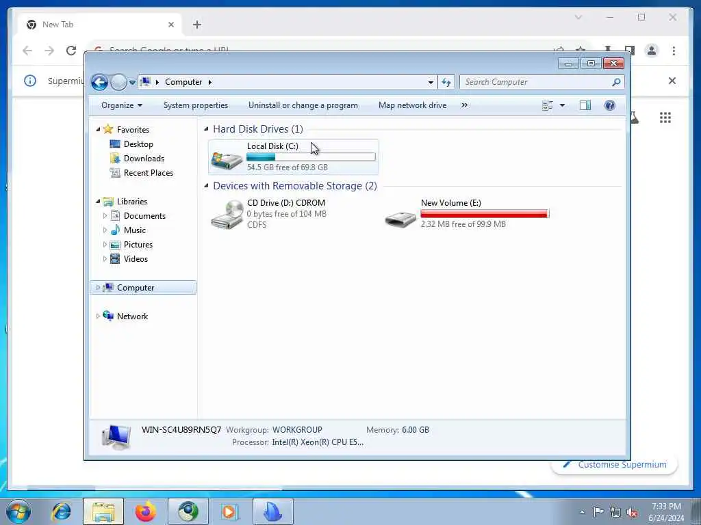
Task: Click the blue Help icon
Action: 610,105
